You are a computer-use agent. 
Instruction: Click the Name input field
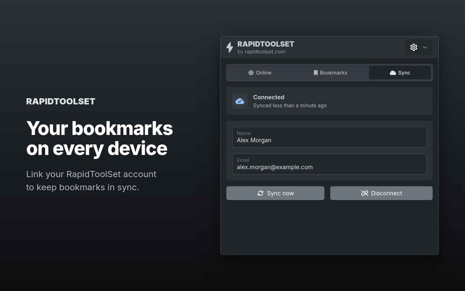click(x=329, y=137)
